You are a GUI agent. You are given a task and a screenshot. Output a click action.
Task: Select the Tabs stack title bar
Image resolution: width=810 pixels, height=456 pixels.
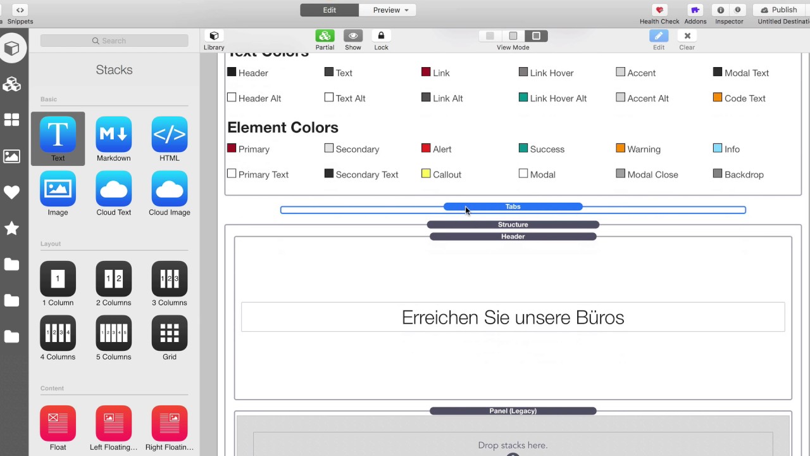click(513, 206)
